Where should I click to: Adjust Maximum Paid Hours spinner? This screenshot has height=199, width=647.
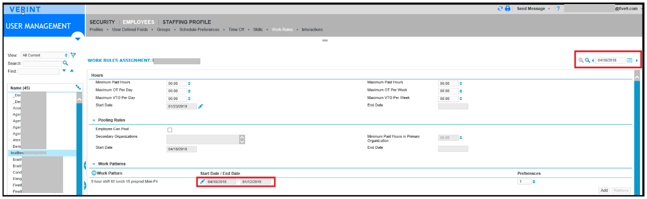(461, 83)
